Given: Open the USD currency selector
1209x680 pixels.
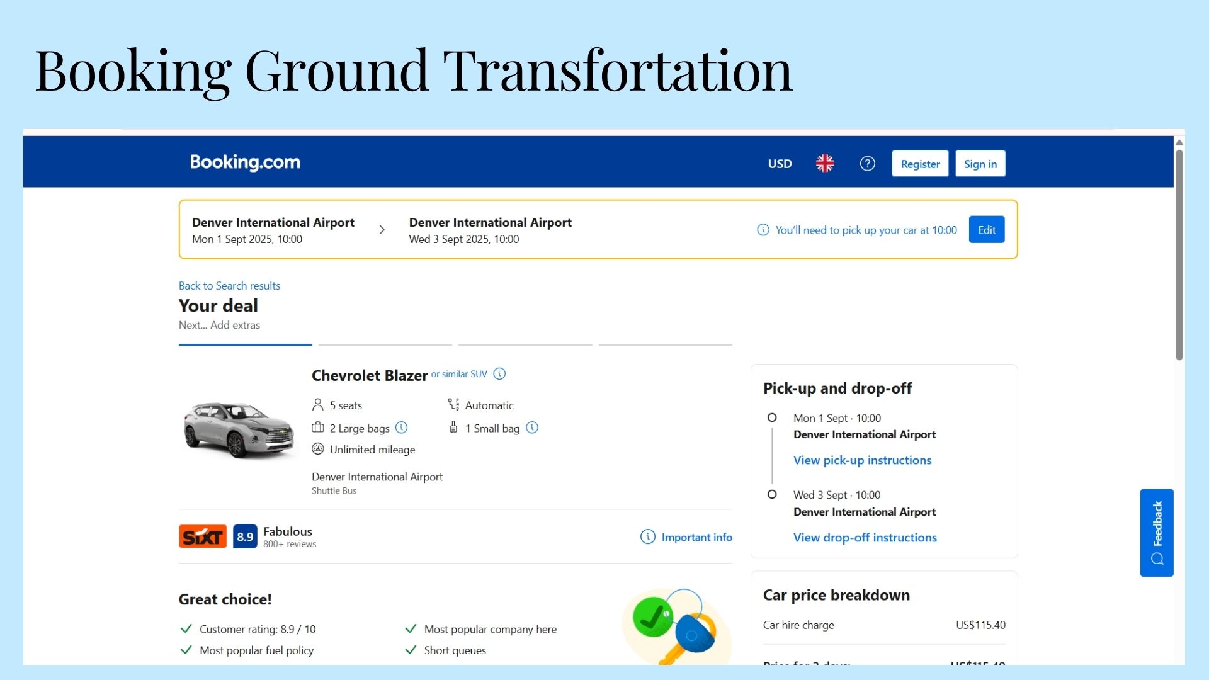Looking at the screenshot, I should point(780,164).
